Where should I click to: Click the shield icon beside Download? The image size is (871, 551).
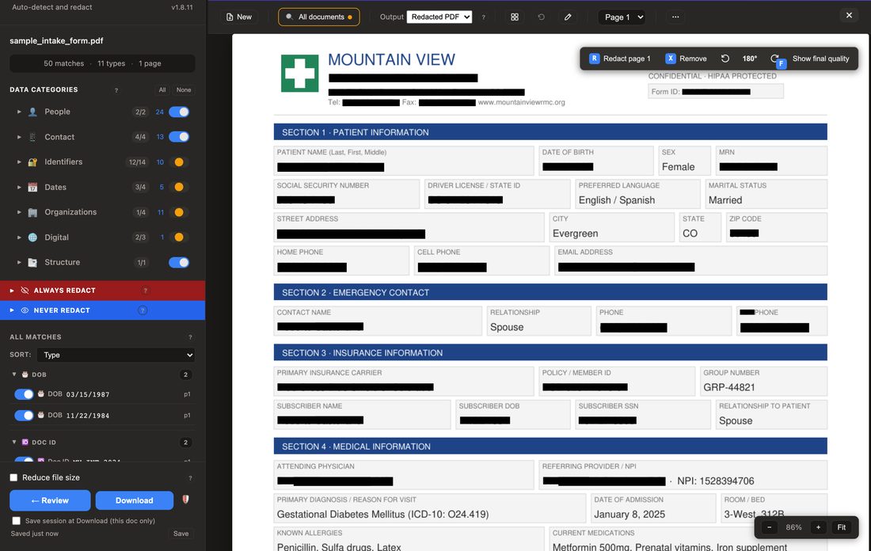pos(185,500)
